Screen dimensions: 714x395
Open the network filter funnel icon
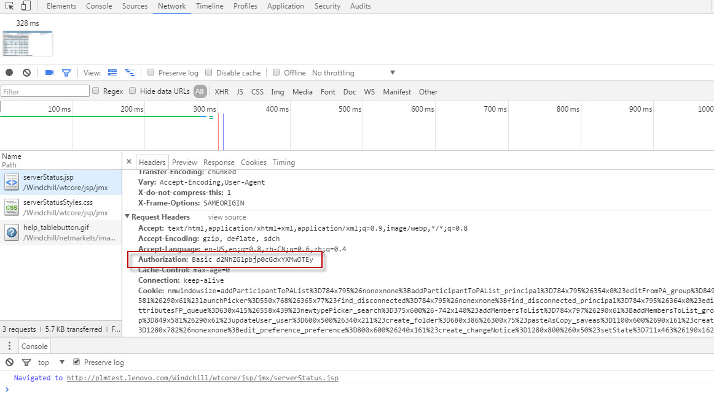pyautogui.click(x=66, y=72)
